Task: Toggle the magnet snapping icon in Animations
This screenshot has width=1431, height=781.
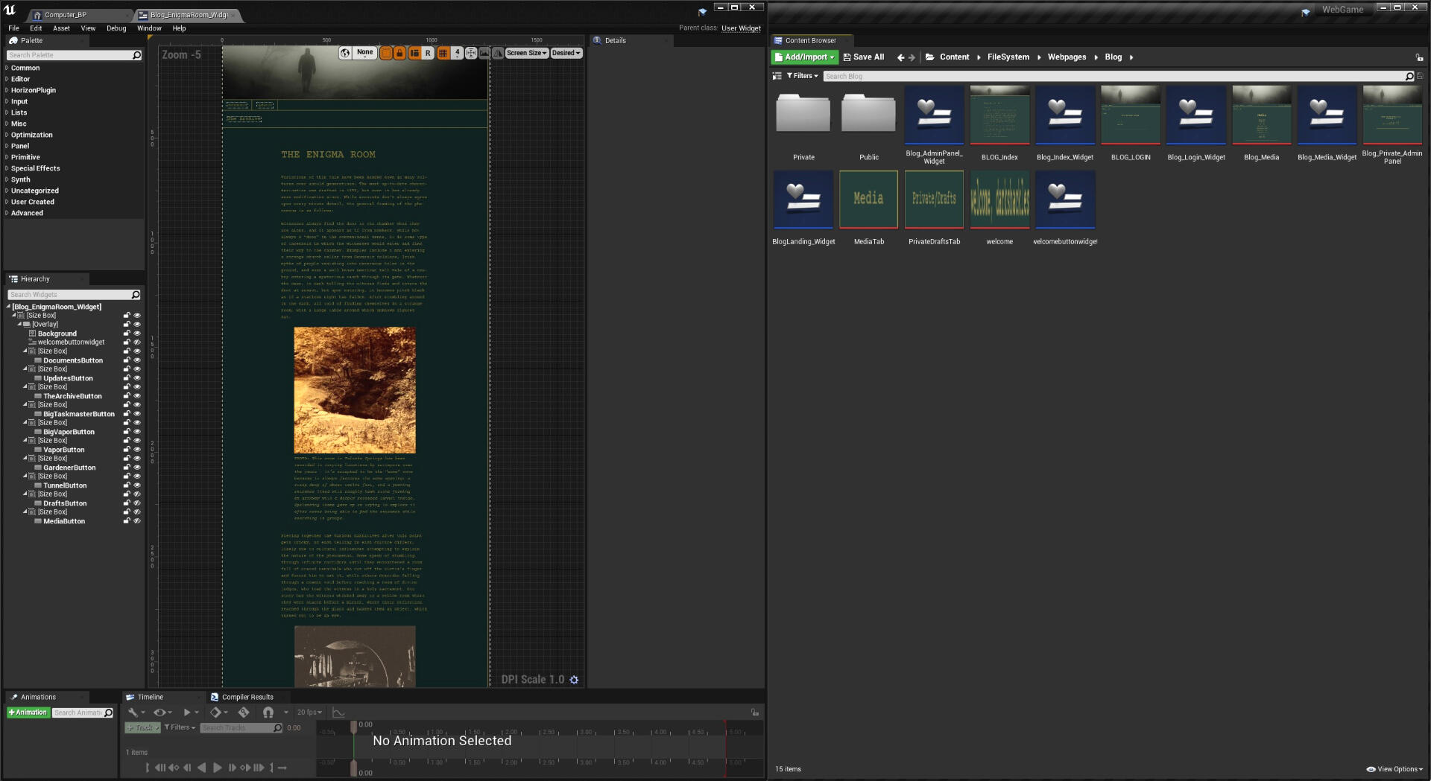Action: coord(268,713)
